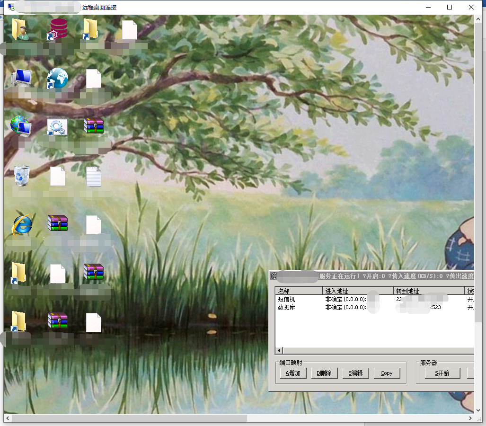Click the D删除 button
This screenshot has height=426, width=486.
coord(324,373)
